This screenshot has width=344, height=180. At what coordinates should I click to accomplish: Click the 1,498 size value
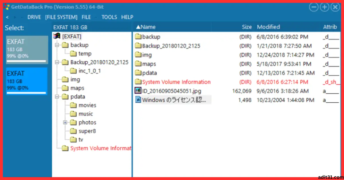point(245,100)
